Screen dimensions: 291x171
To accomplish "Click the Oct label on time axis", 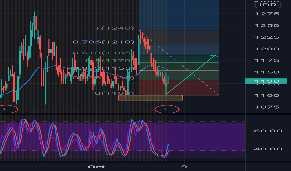I will pyautogui.click(x=96, y=167).
